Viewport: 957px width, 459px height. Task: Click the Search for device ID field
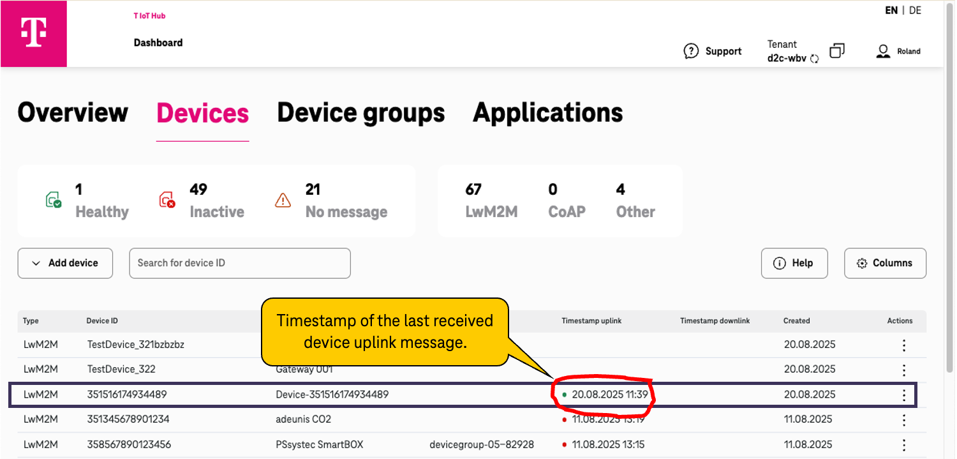[x=239, y=263]
